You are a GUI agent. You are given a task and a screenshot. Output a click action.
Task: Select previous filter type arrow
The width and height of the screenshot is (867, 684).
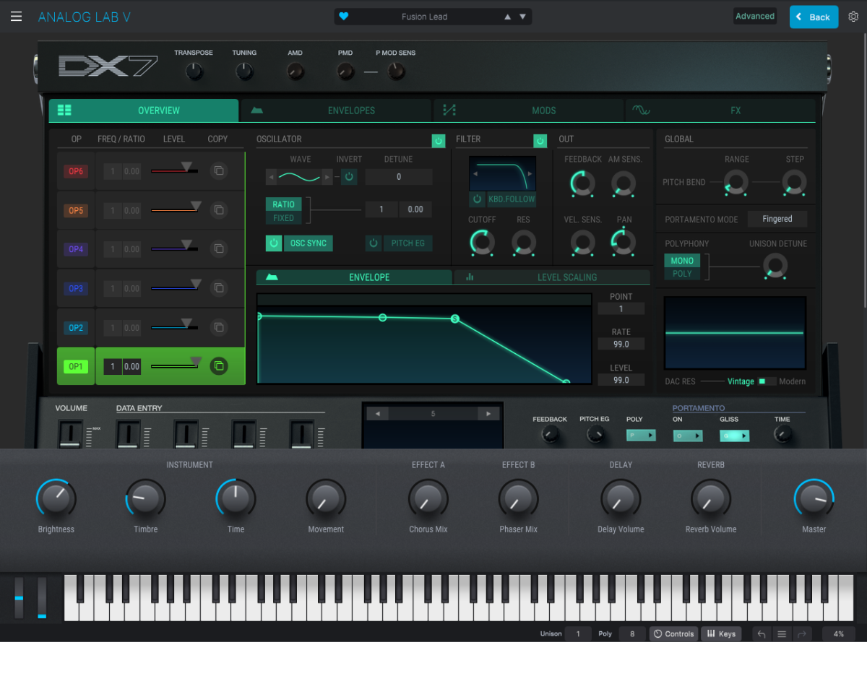[475, 174]
